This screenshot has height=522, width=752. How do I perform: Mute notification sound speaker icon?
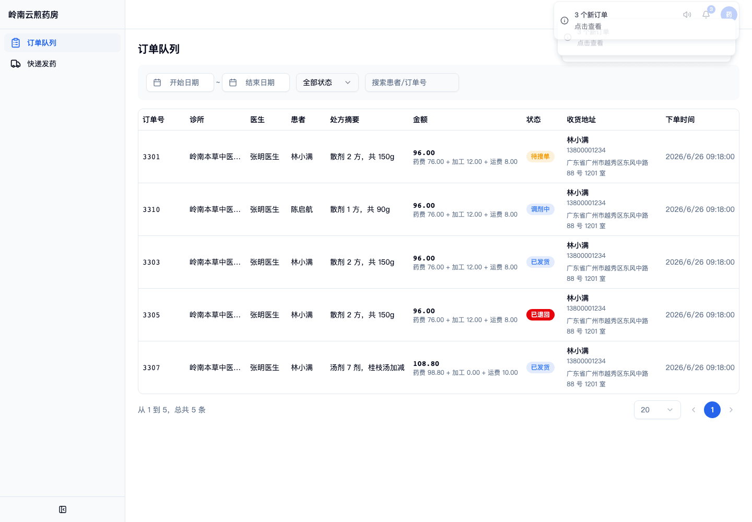point(687,15)
